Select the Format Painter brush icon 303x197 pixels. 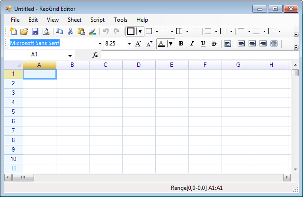pos(92,31)
